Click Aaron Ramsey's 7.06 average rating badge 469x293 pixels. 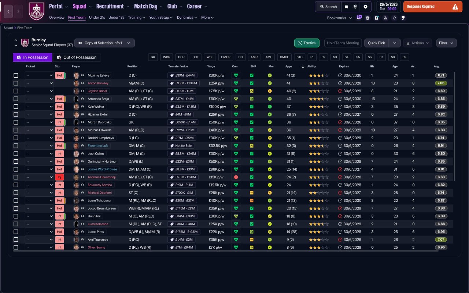(x=441, y=83)
